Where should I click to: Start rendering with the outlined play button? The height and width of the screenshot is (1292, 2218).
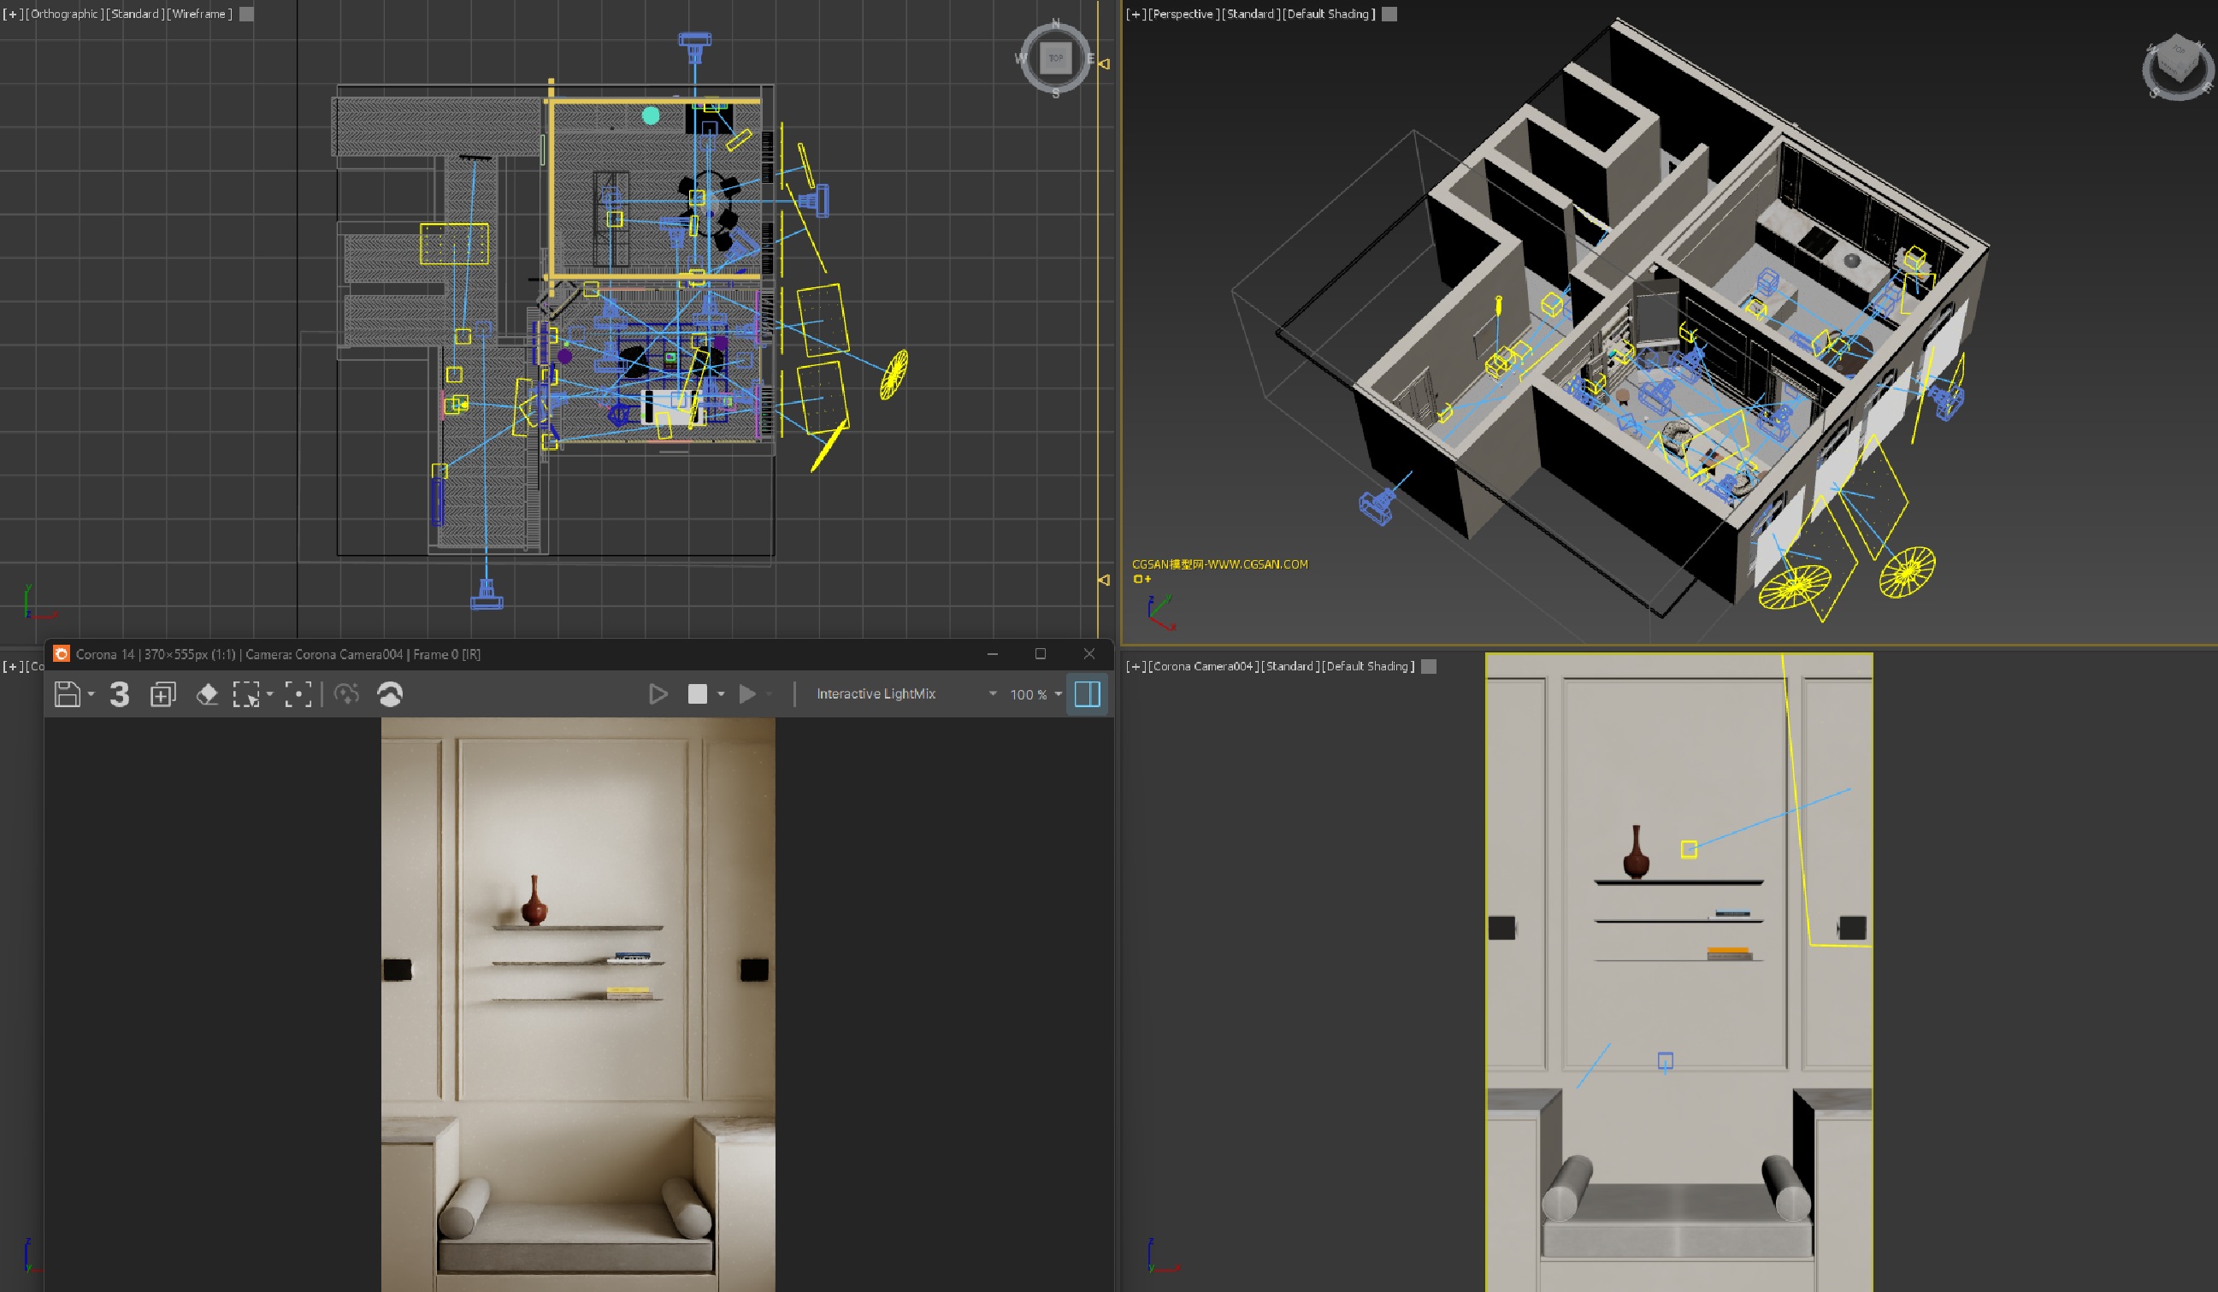pyautogui.click(x=658, y=693)
